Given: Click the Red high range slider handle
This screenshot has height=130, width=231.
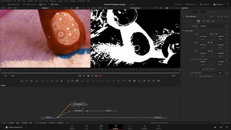Looking at the screenshot, I should pyautogui.click(x=217, y=34).
